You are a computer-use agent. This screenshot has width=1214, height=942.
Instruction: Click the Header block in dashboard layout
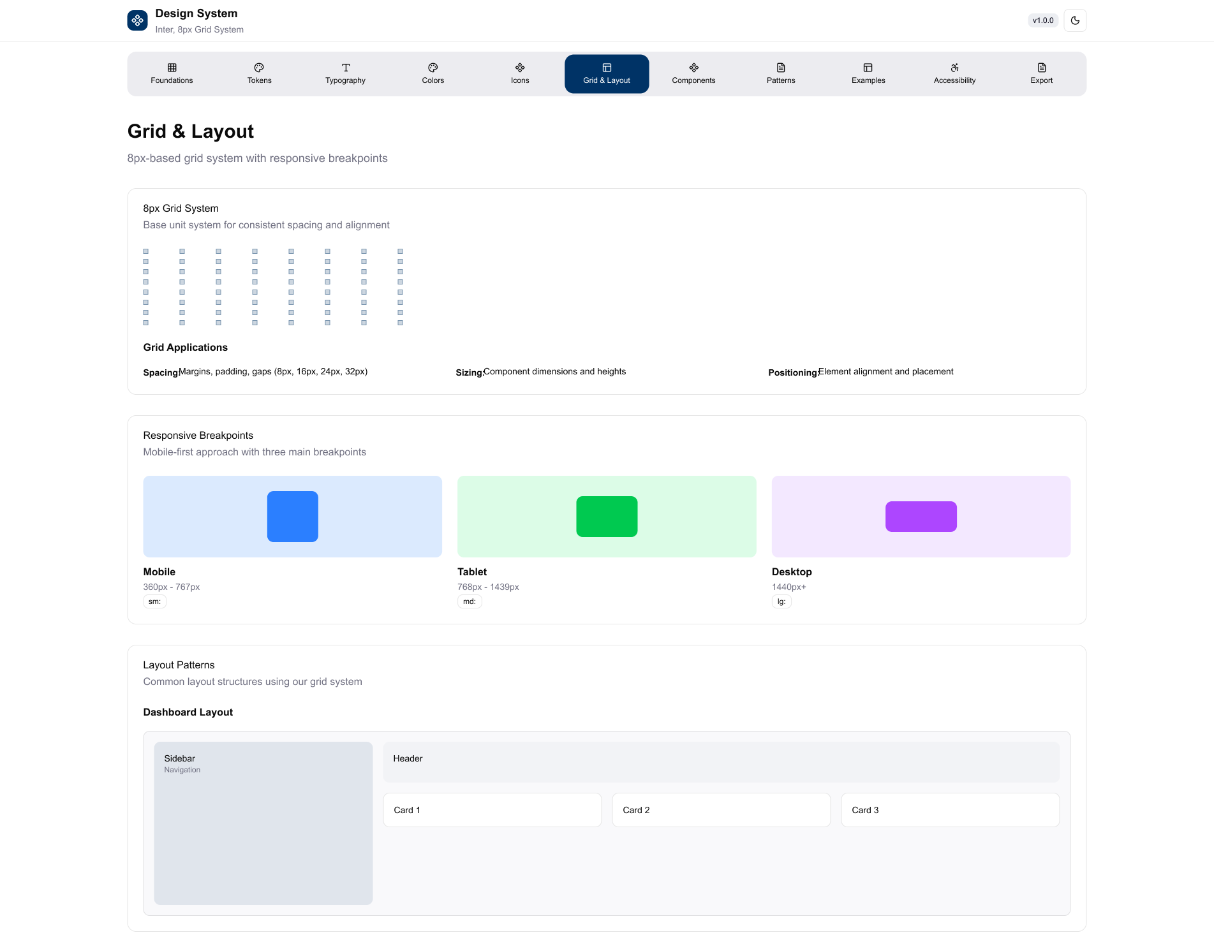(x=722, y=762)
